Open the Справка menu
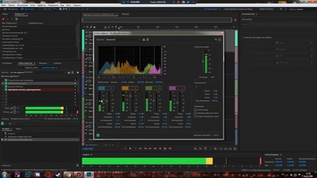Screen dimensions: 317x178 tap(77, 5)
